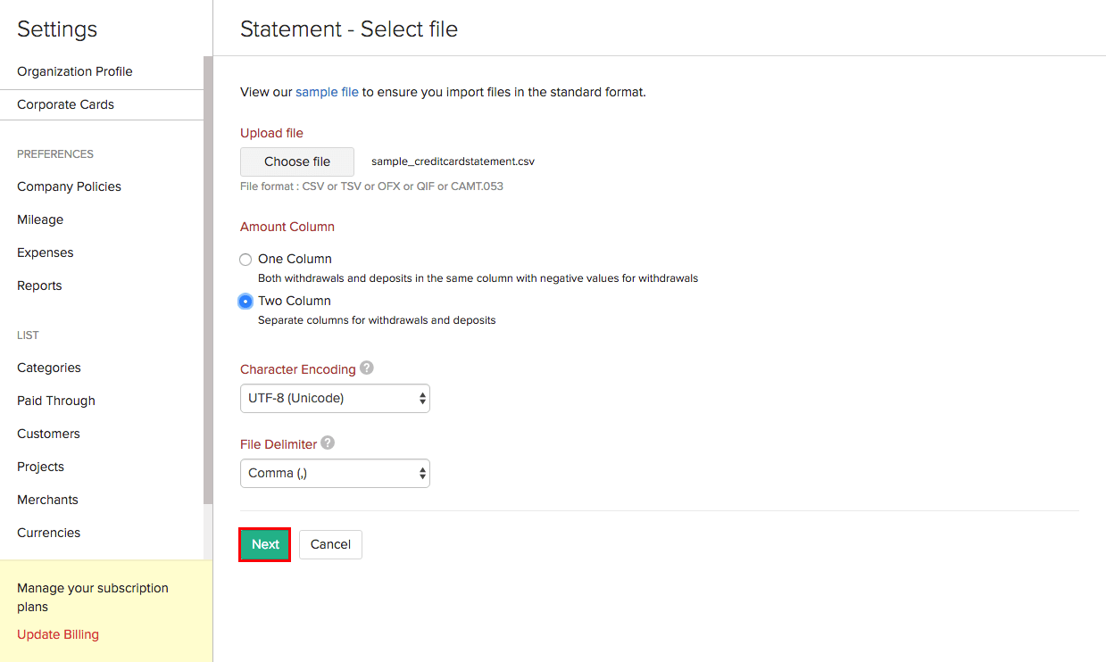Select Two Column amount option
Screen dimensions: 1106x662
[x=245, y=301]
